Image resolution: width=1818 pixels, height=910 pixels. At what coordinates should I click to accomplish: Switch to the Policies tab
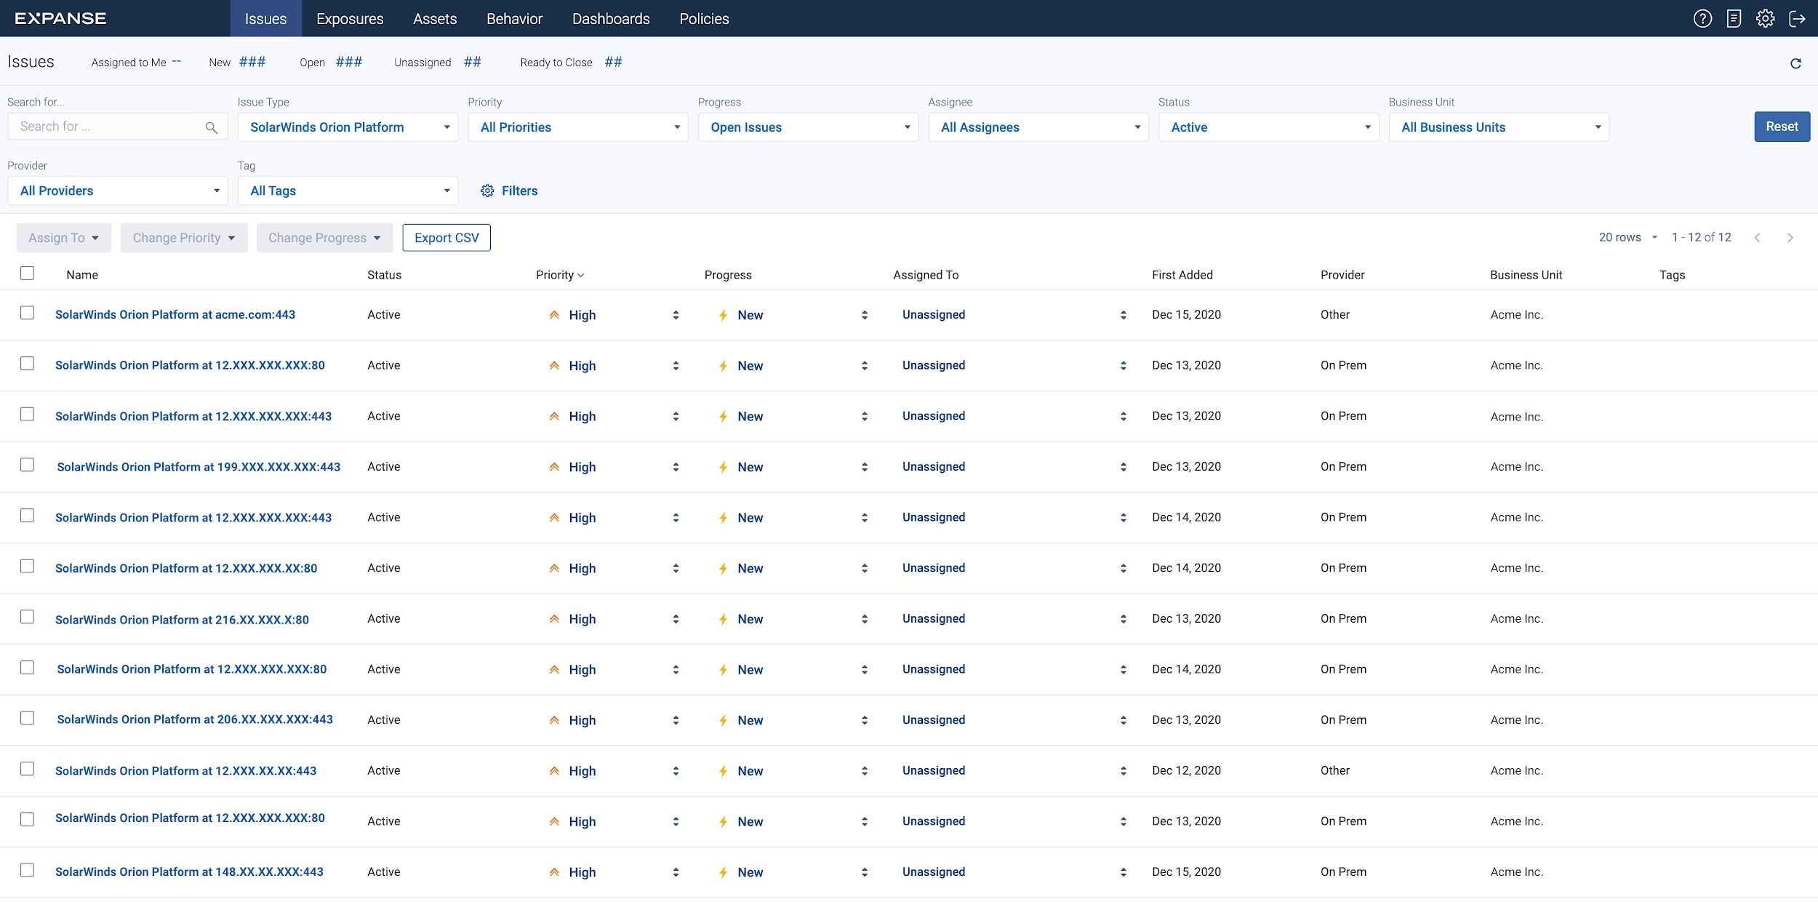(704, 19)
